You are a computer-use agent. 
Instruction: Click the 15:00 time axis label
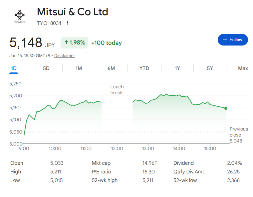click(210, 148)
